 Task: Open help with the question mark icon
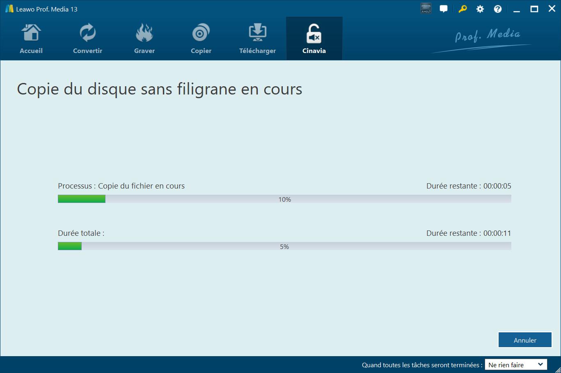coord(498,9)
